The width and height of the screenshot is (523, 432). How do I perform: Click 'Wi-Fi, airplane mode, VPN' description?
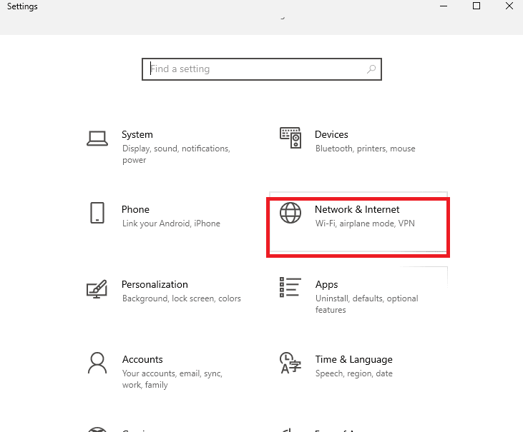(365, 223)
